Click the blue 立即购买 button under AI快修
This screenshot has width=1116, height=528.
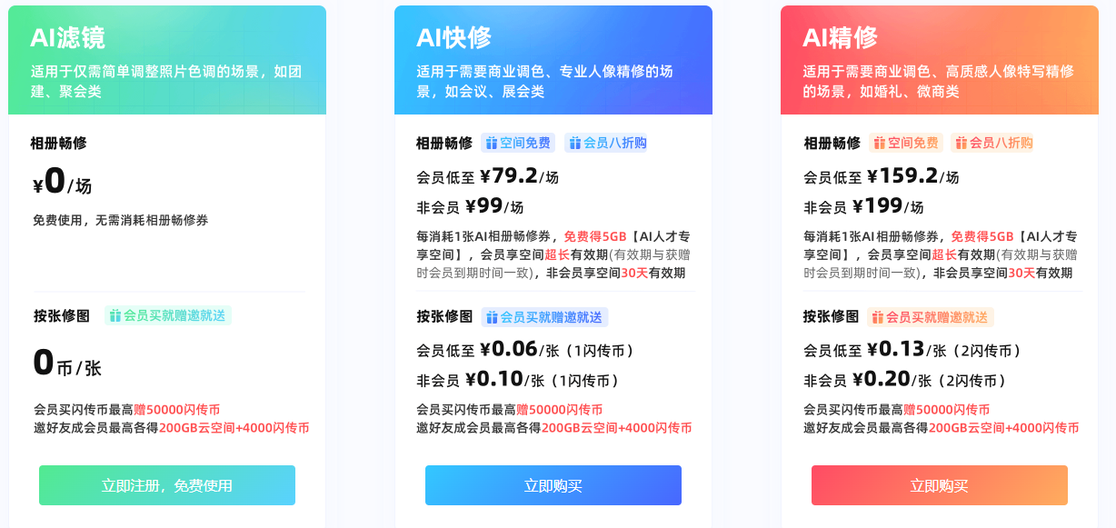coord(553,485)
